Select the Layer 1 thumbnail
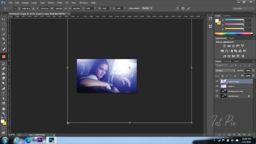Image resolution: width=256 pixels, height=144 pixels. (224, 86)
